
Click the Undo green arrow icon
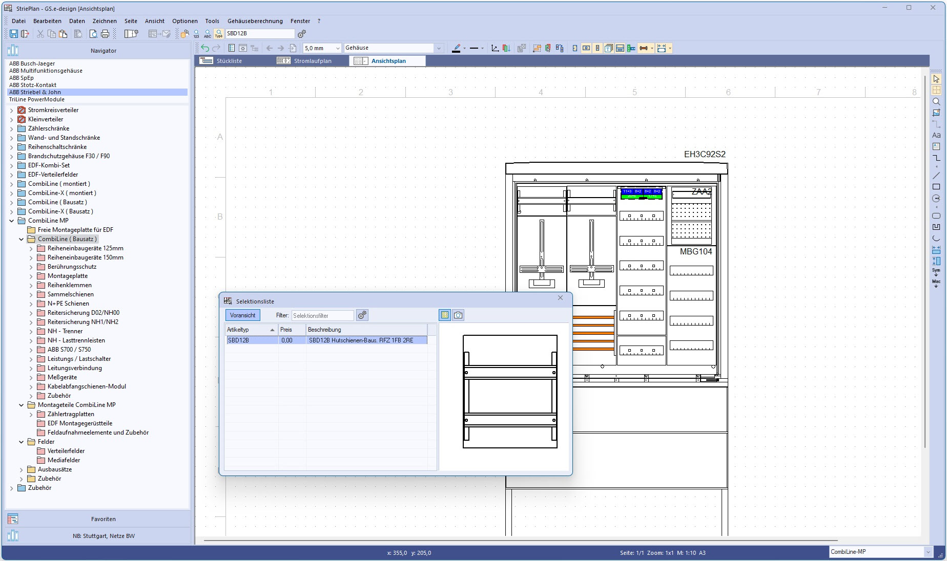click(205, 48)
